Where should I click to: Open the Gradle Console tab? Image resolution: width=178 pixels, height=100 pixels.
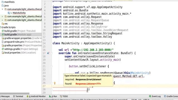tap(171, 96)
